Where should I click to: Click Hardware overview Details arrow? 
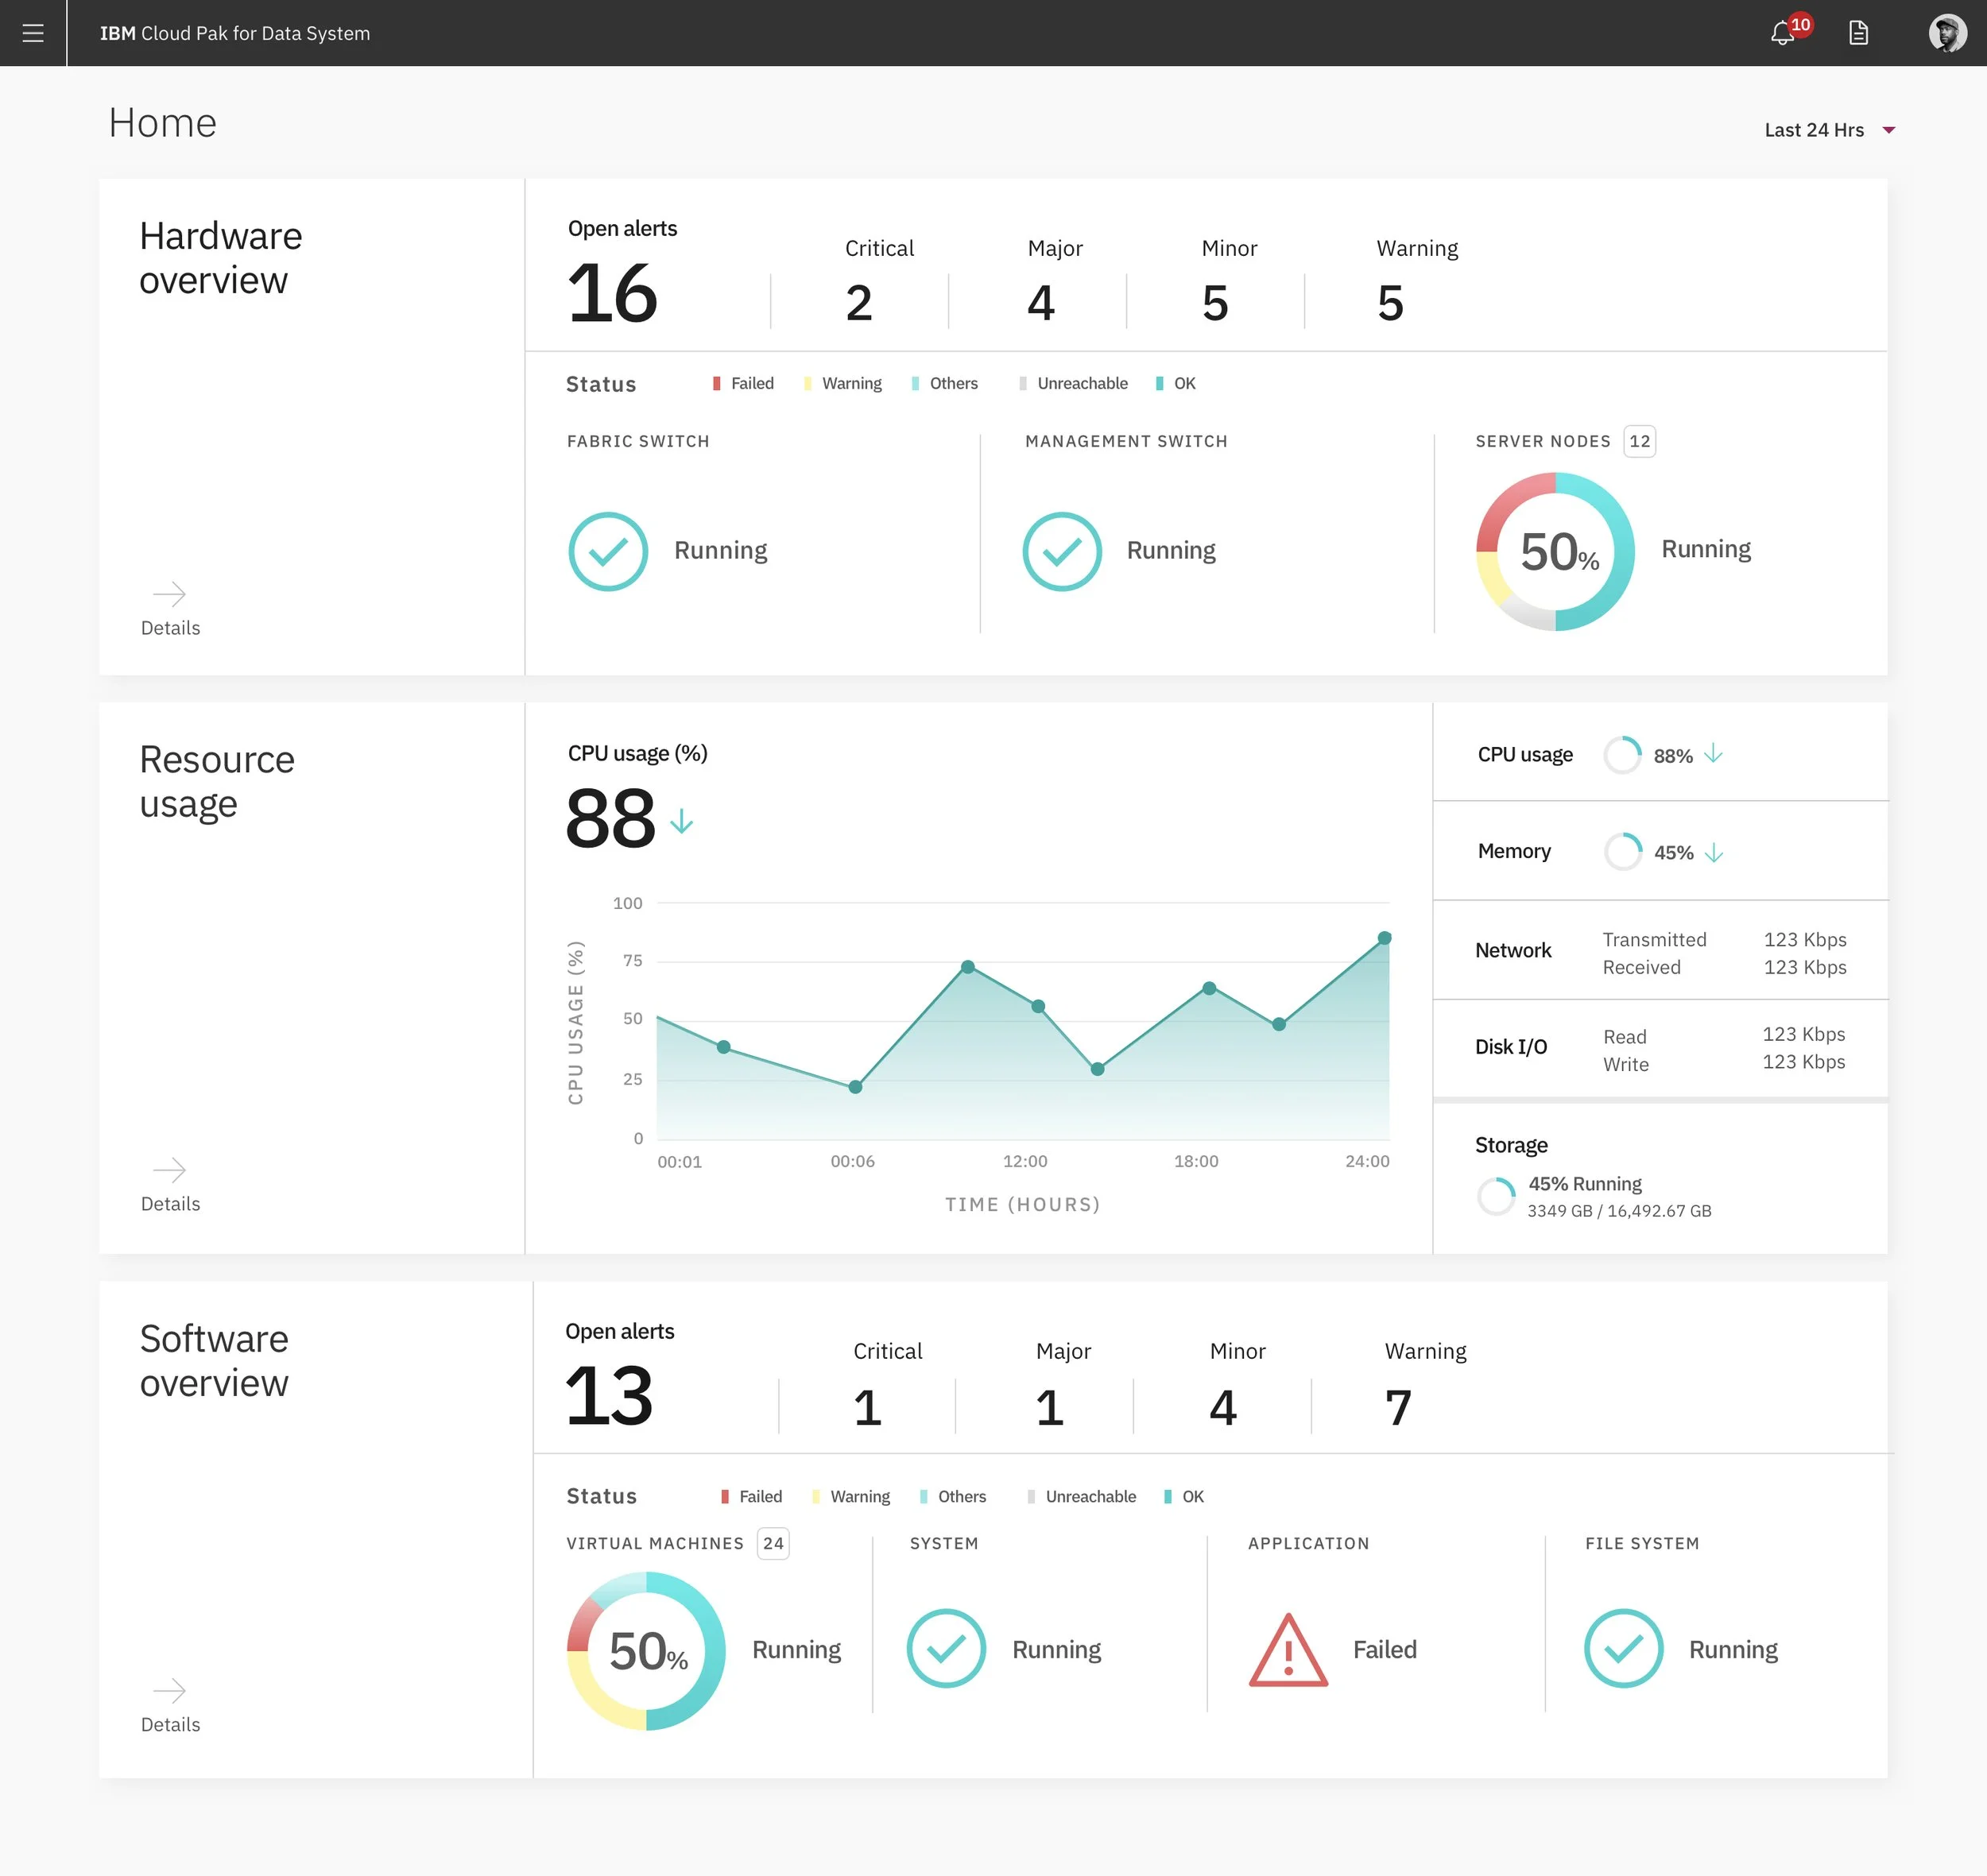coord(169,594)
